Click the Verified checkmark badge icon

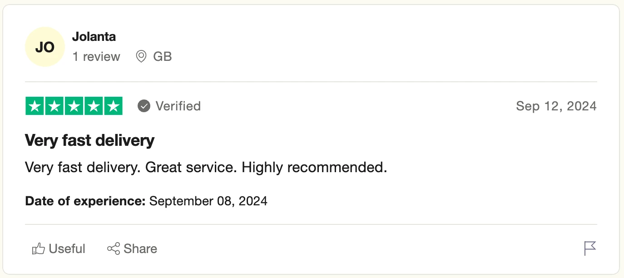click(x=144, y=106)
